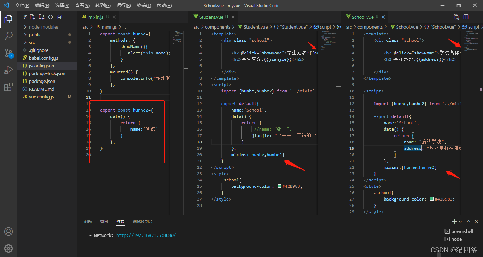Close the terminal panel
This screenshot has height=257, width=483.
(x=476, y=221)
